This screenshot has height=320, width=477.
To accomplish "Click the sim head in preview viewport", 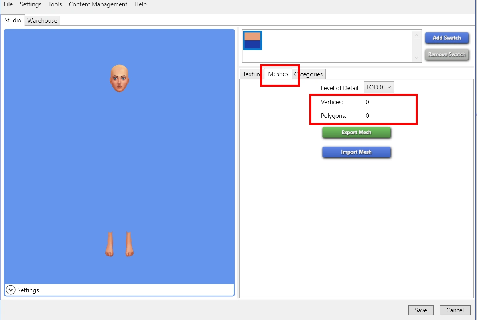I will pyautogui.click(x=119, y=78).
